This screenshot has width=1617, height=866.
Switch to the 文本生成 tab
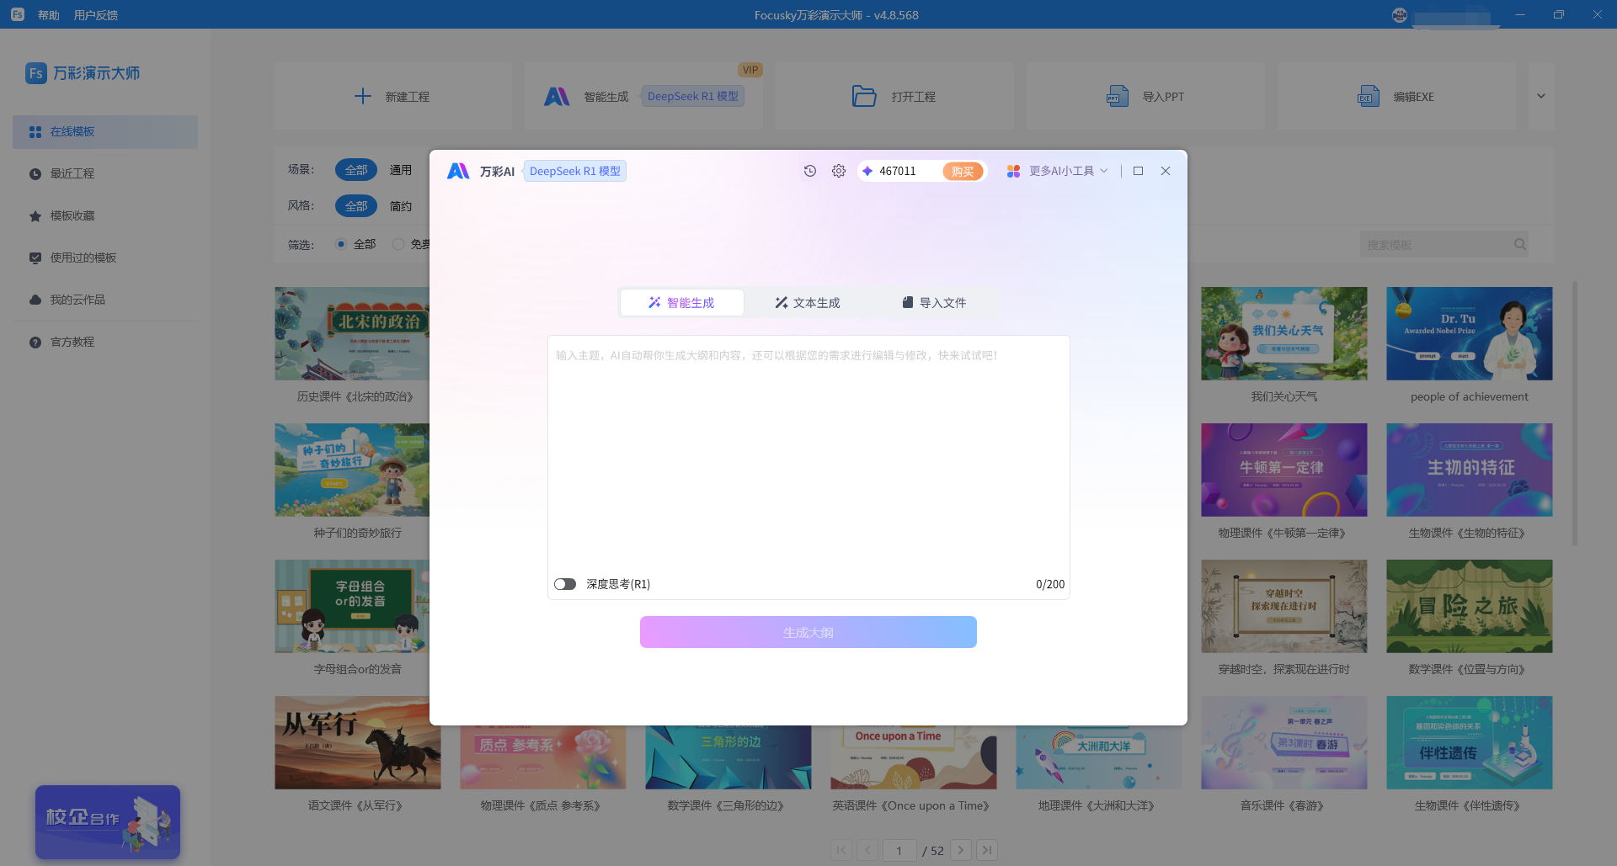tap(808, 303)
